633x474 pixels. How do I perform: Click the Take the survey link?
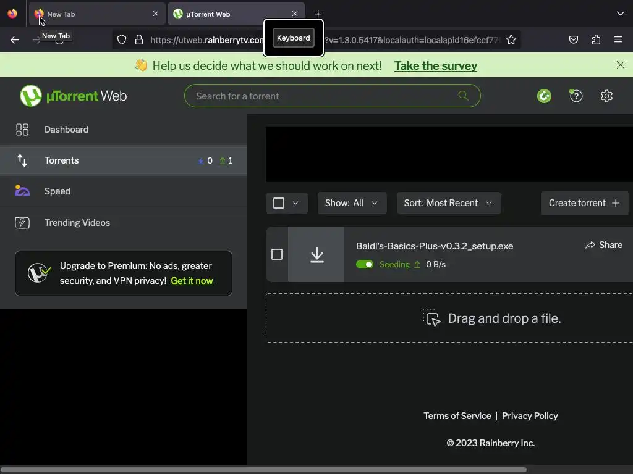pos(436,65)
